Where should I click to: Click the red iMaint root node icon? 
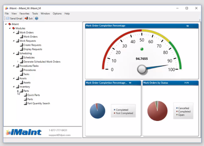[9, 24]
